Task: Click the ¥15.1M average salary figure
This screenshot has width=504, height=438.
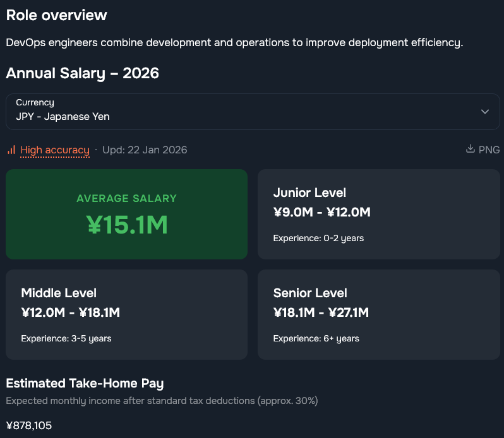Action: (x=127, y=224)
